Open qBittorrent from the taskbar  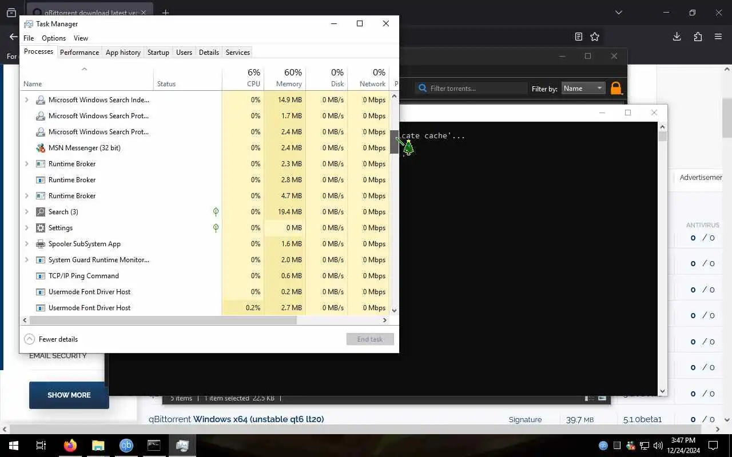tap(126, 446)
